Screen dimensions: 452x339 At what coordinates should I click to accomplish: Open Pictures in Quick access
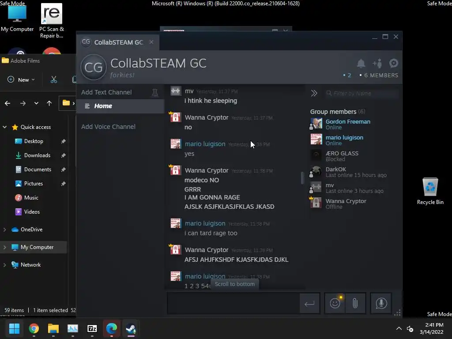tap(33, 183)
